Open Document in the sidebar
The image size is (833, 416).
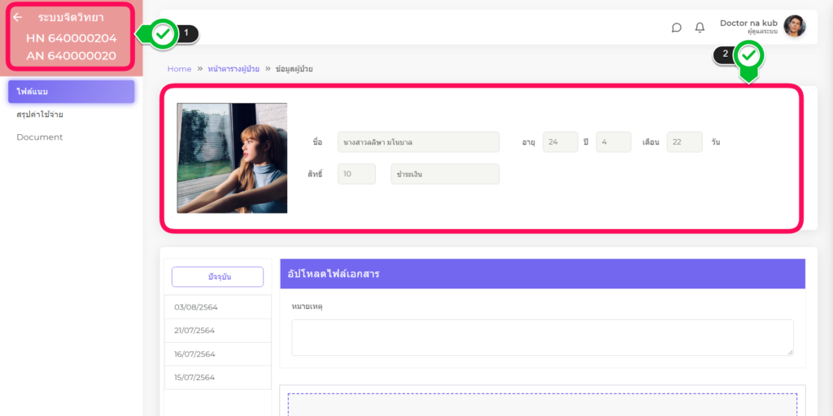point(40,137)
